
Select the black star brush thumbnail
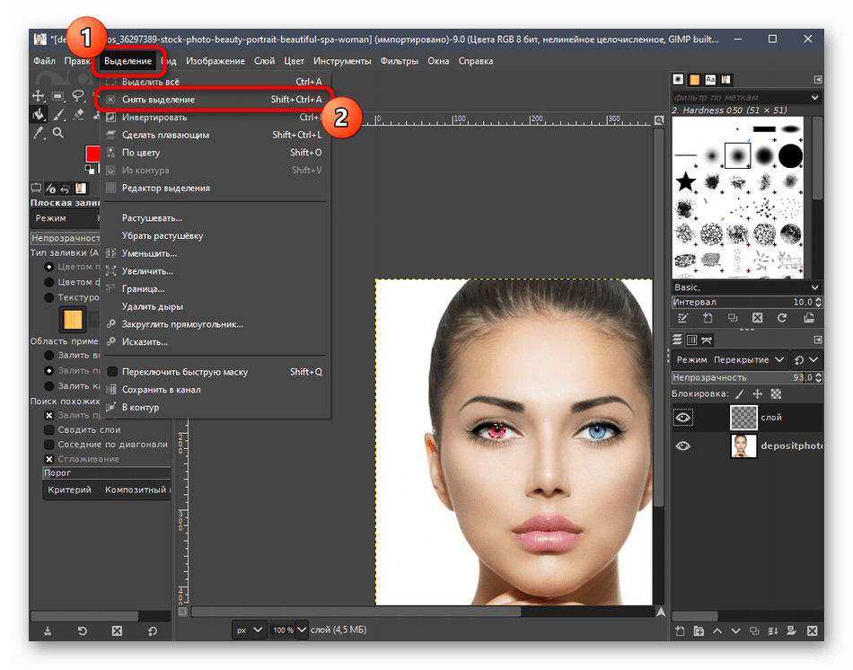686,182
